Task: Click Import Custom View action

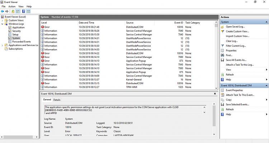Action: pyautogui.click(x=237, y=36)
